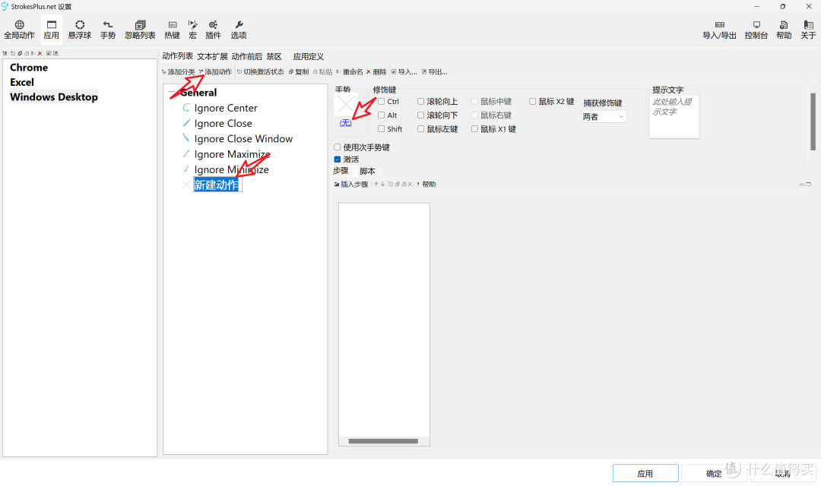821x486 pixels.
Task: Open the 宏 macro section
Action: click(x=192, y=30)
